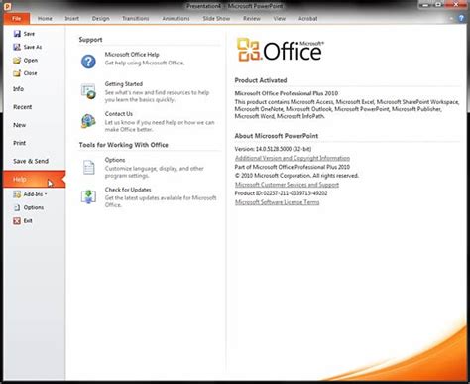Viewport: 470px width, 384px height.
Task: Open the Transitions ribbon tab
Action: click(x=136, y=19)
